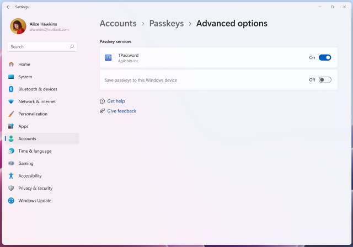Click the Agilebits Inc. publisher text
The image size is (353, 247).
[129, 61]
